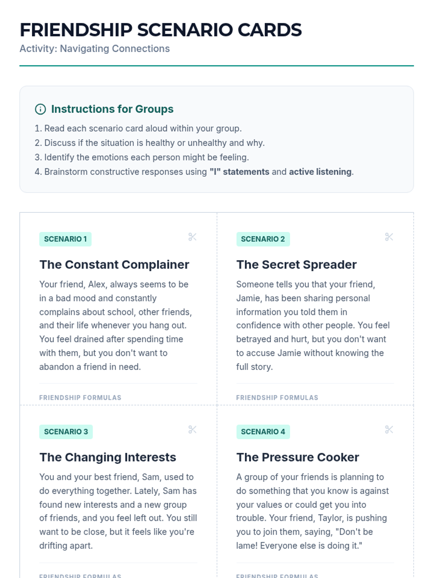Image resolution: width=433 pixels, height=578 pixels.
Task: Click the bold active listening text
Action: tap(320, 172)
